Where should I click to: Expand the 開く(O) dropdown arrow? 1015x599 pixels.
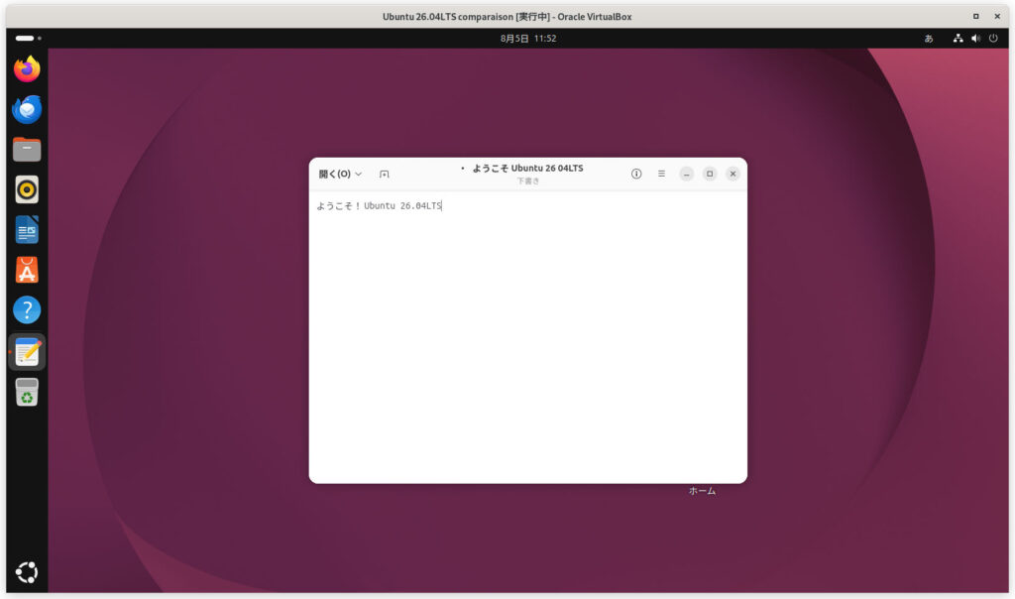point(358,174)
